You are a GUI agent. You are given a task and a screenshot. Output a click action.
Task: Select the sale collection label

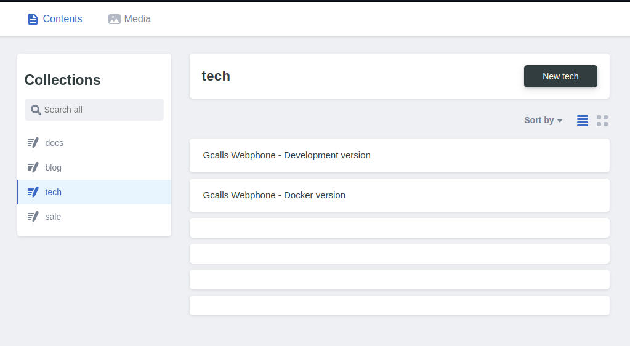(x=53, y=217)
